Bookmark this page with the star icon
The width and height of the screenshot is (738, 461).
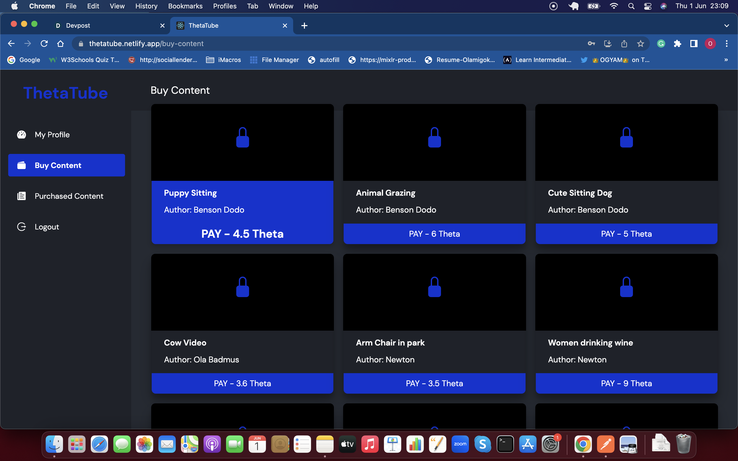click(x=640, y=44)
